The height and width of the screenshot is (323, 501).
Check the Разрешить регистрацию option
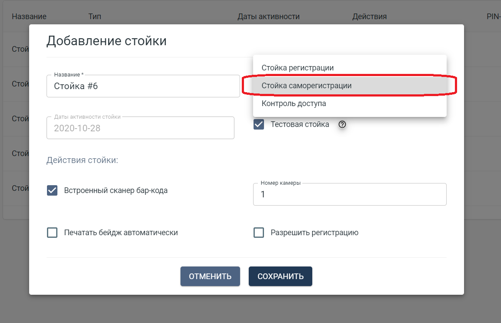click(259, 233)
